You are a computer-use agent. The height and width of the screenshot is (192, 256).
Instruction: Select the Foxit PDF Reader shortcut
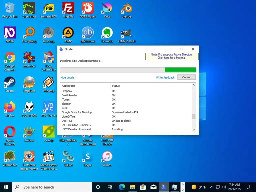click(107, 140)
